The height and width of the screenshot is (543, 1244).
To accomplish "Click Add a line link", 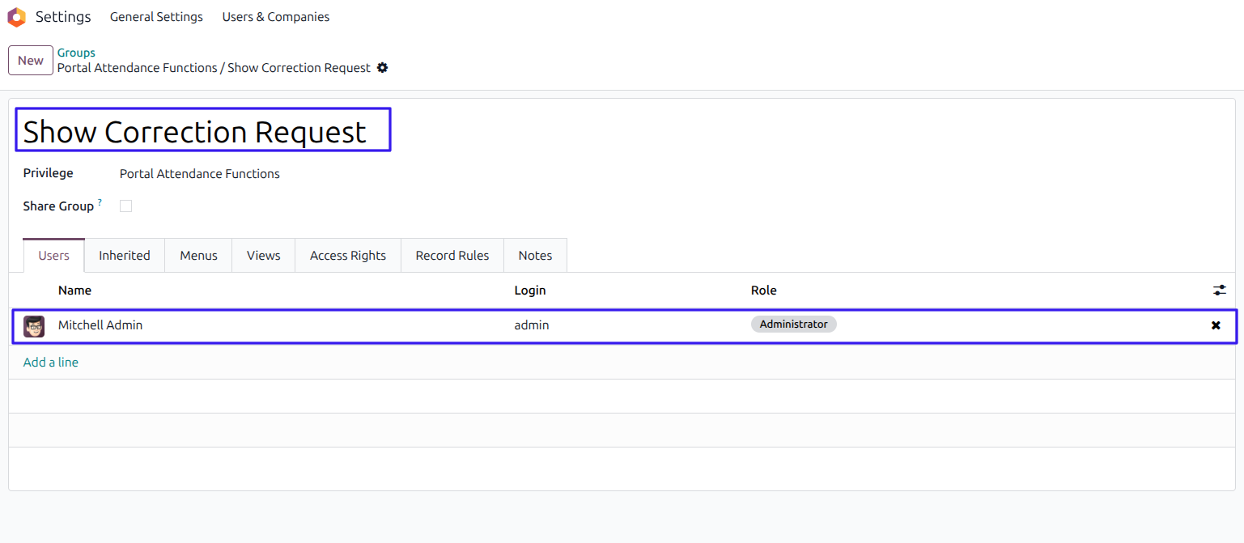I will (x=51, y=363).
